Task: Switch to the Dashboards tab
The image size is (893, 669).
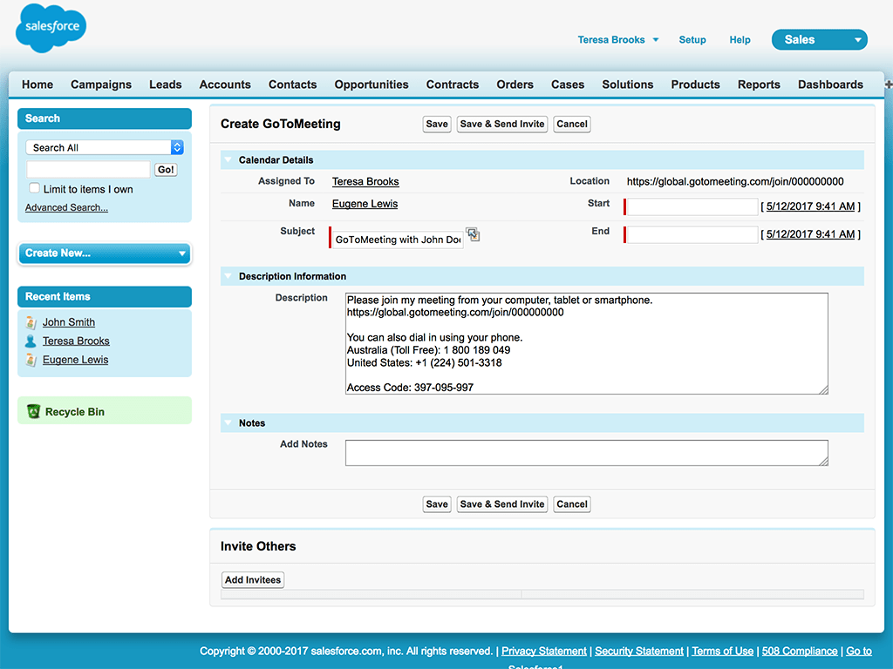Action: tap(830, 84)
